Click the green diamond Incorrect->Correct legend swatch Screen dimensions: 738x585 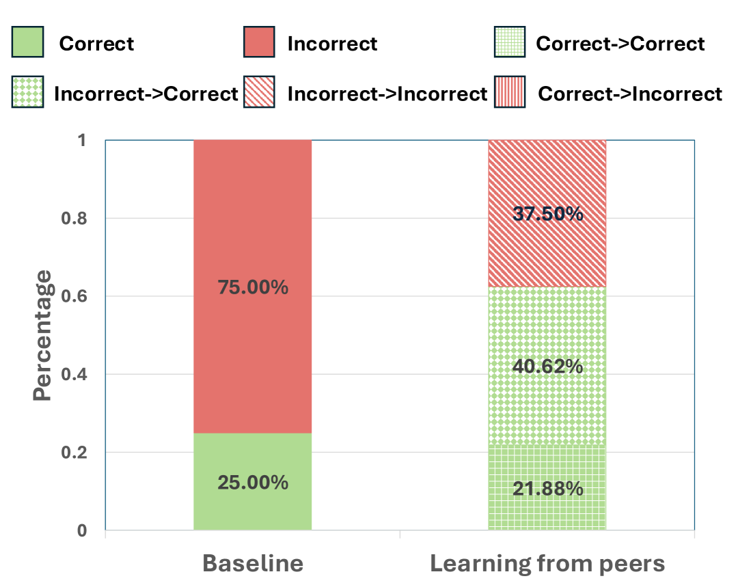point(27,92)
